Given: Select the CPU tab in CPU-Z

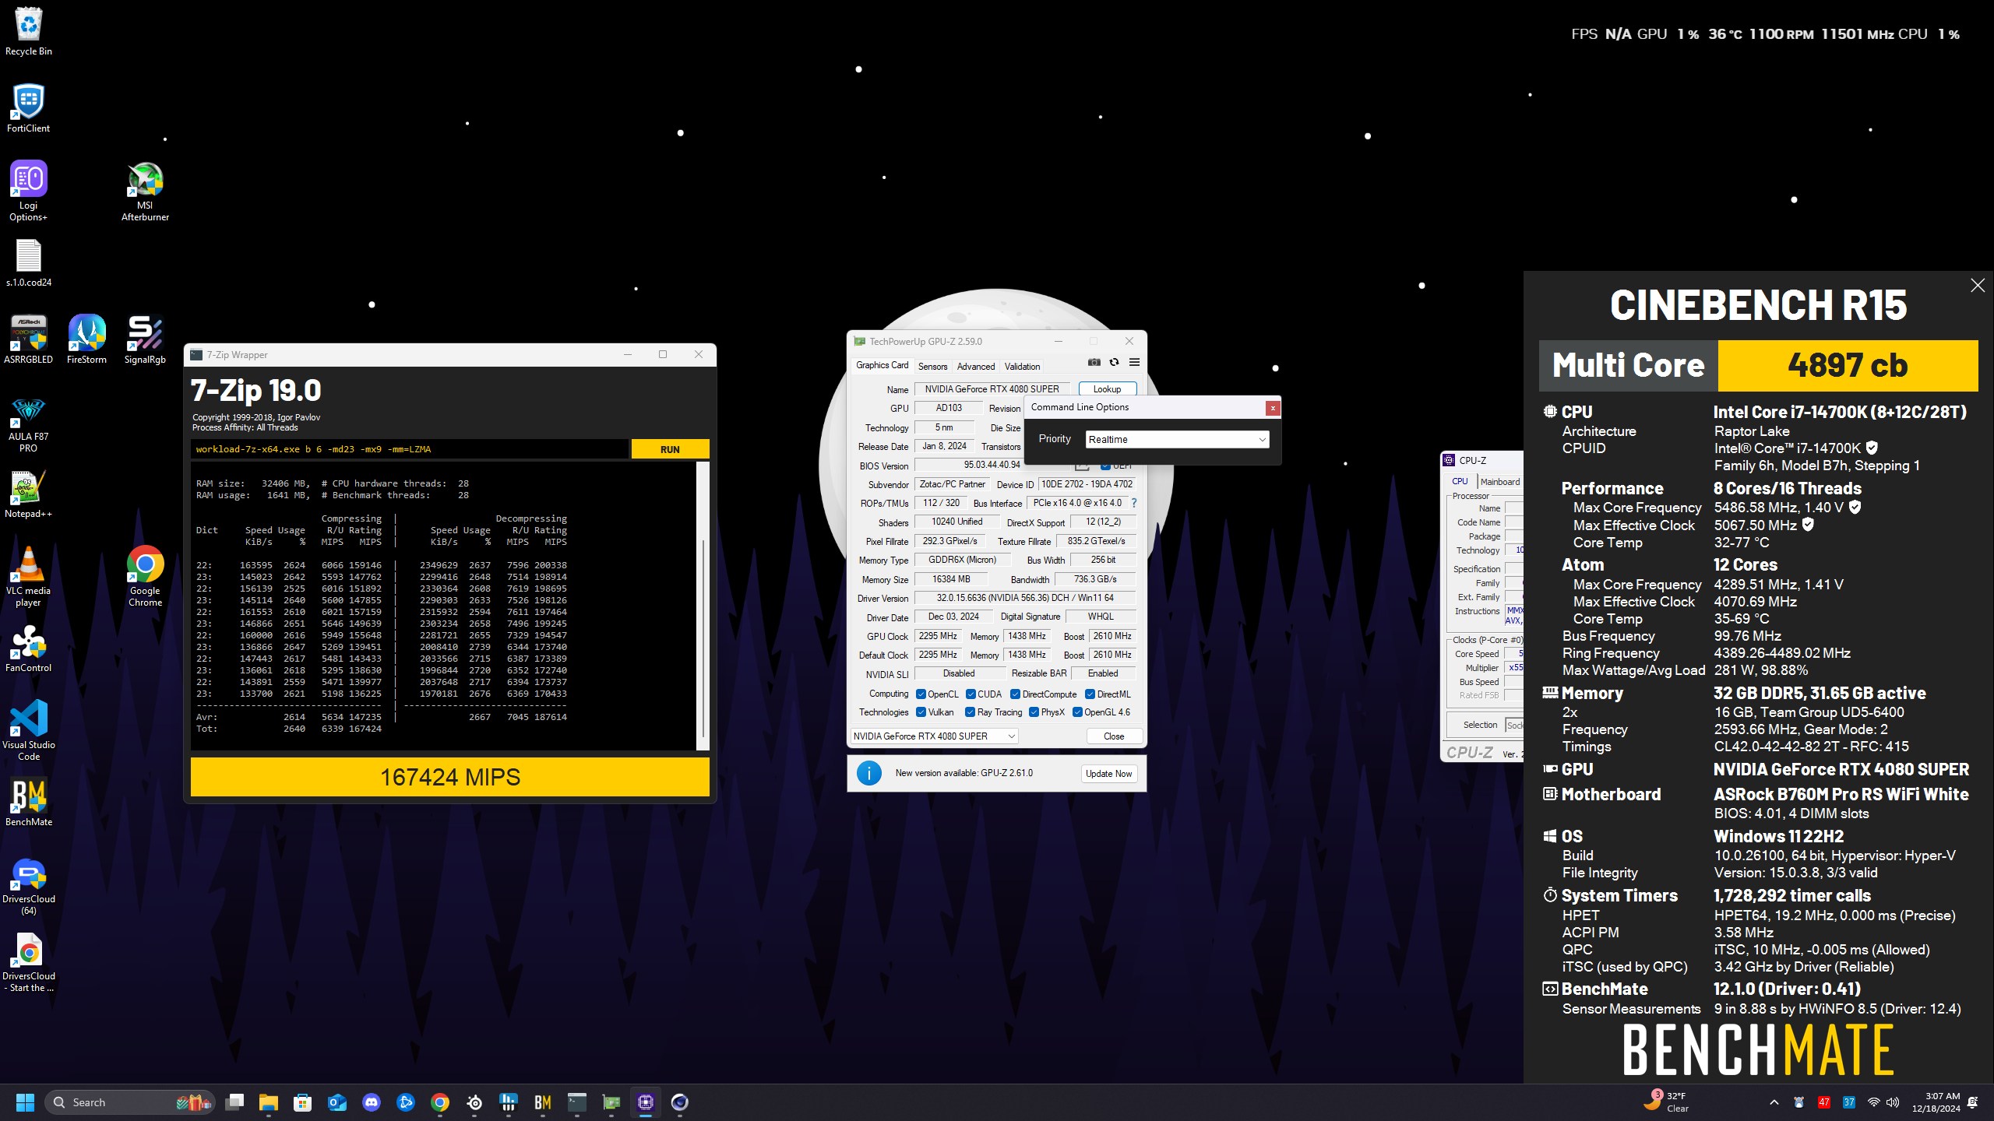Looking at the screenshot, I should 1460,482.
